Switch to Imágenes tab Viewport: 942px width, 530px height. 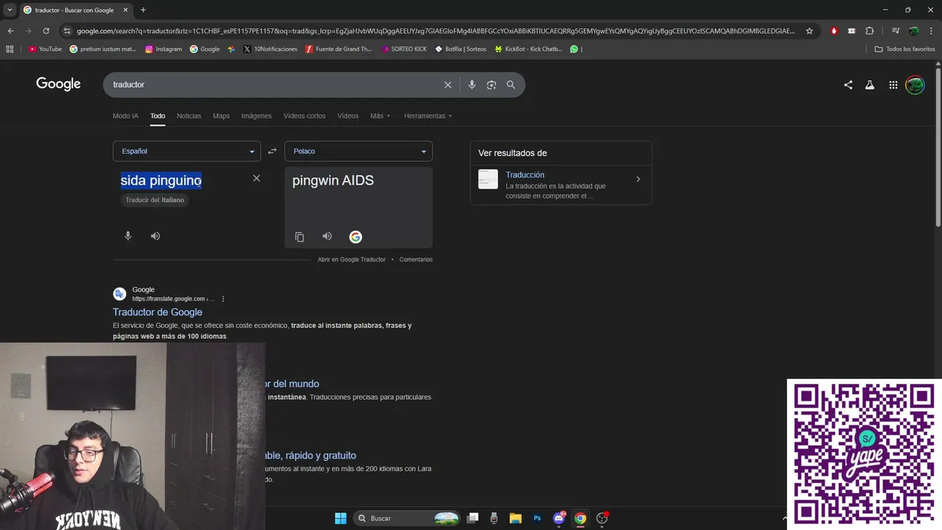(x=257, y=116)
